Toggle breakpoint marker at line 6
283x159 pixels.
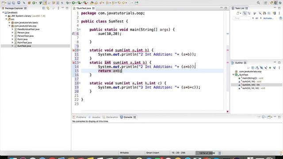tap(73, 34)
